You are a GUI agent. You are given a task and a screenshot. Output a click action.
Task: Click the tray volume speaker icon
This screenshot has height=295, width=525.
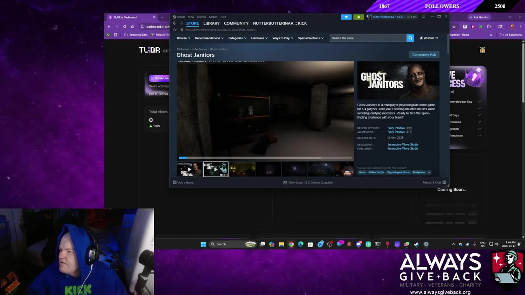click(497, 244)
